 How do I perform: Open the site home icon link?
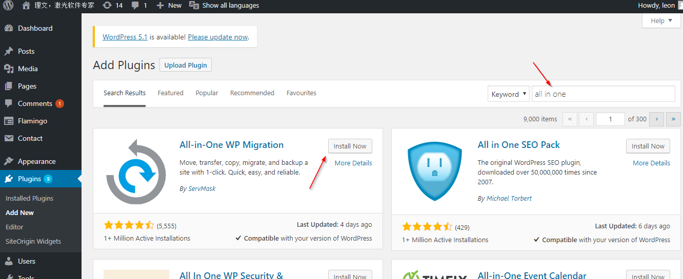pos(26,5)
